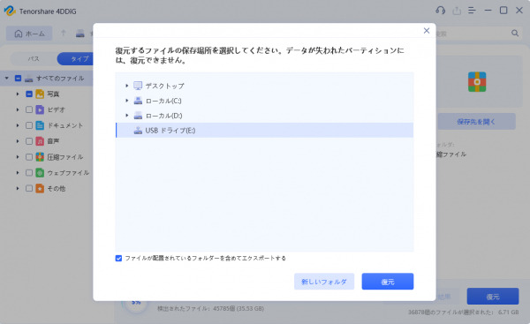Viewport: 530px width, 324px height.
Task: Expand the デスクトップ tree node
Action: [x=126, y=86]
